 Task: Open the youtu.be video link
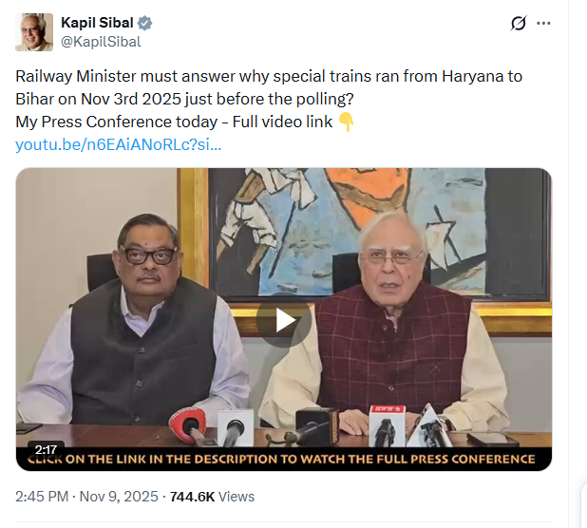tap(119, 144)
